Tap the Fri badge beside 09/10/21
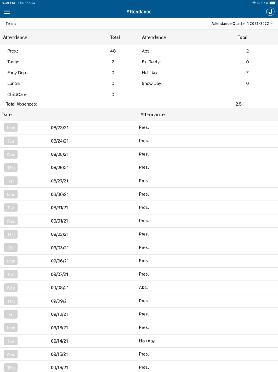Screen dimensions: 278x372 click(11, 314)
